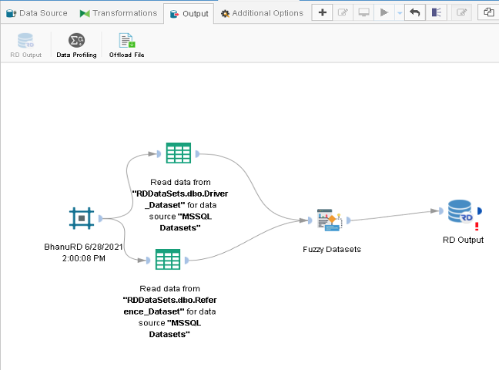This screenshot has height=370, width=499.
Task: Click the output port of Fuzzy Datasets node
Action: pos(349,220)
